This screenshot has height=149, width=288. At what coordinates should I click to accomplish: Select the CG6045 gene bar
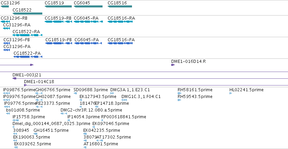pyautogui.click(x=88, y=6)
